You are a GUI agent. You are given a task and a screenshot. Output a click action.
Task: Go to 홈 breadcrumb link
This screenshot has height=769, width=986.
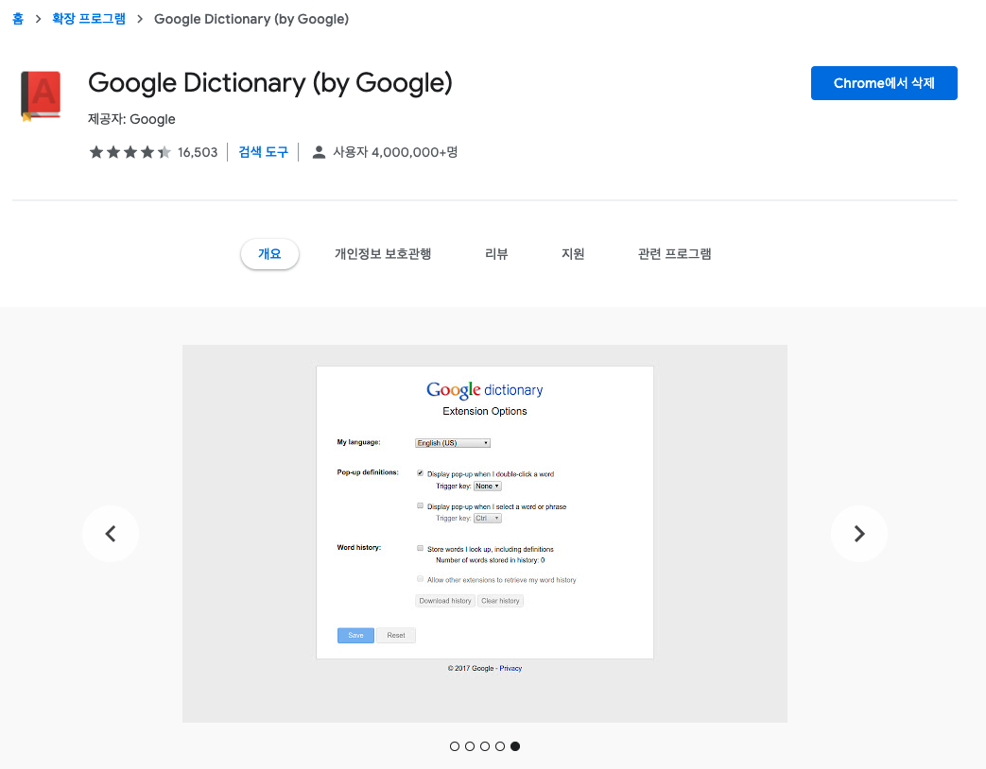[x=18, y=19]
